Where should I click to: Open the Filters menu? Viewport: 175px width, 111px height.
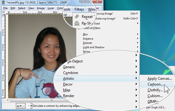(79, 9)
